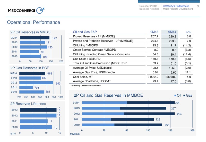This screenshot has width=206, height=142.
Task: Click Average Gas Price, USD/mmbtu row label
Action: pyautogui.click(x=94, y=72)
